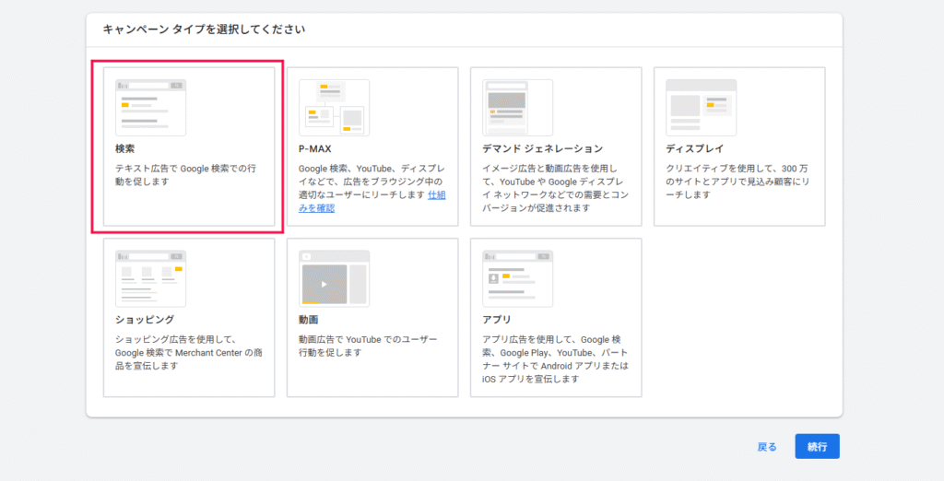This screenshot has width=944, height=481.
Task: Click description 動画広告で YouTube でのユーザー行動を促します
Action: pos(368,346)
